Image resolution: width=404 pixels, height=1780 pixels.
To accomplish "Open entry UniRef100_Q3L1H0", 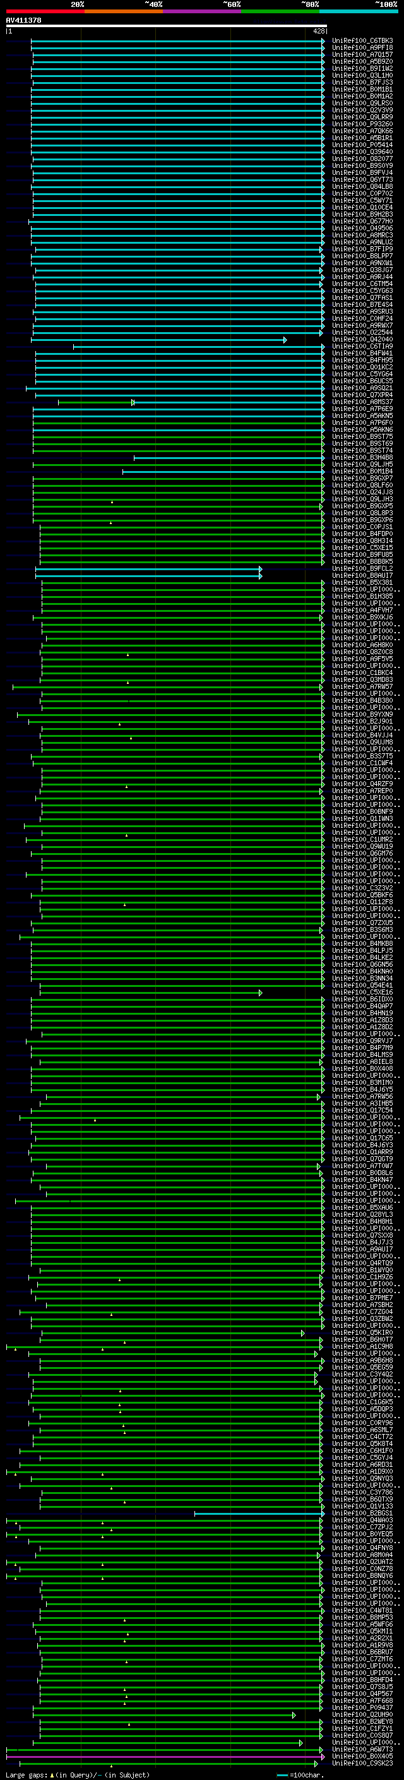I will [x=362, y=75].
